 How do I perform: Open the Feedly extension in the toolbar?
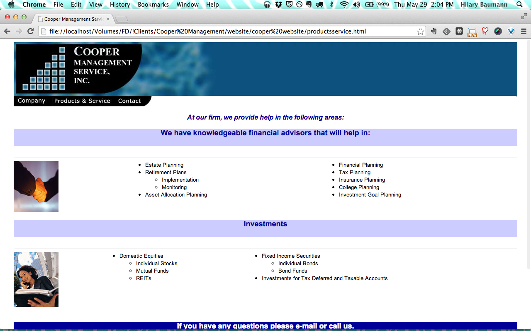[446, 31]
